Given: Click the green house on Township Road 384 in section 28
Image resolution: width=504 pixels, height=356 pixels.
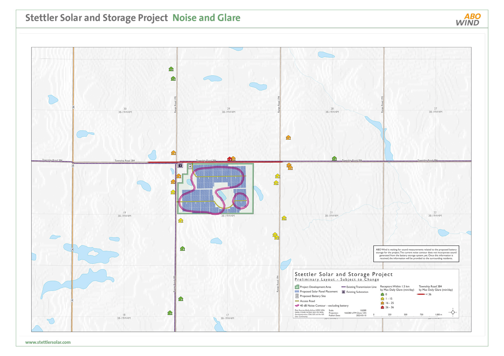Looking at the screenshot, I should [334, 158].
